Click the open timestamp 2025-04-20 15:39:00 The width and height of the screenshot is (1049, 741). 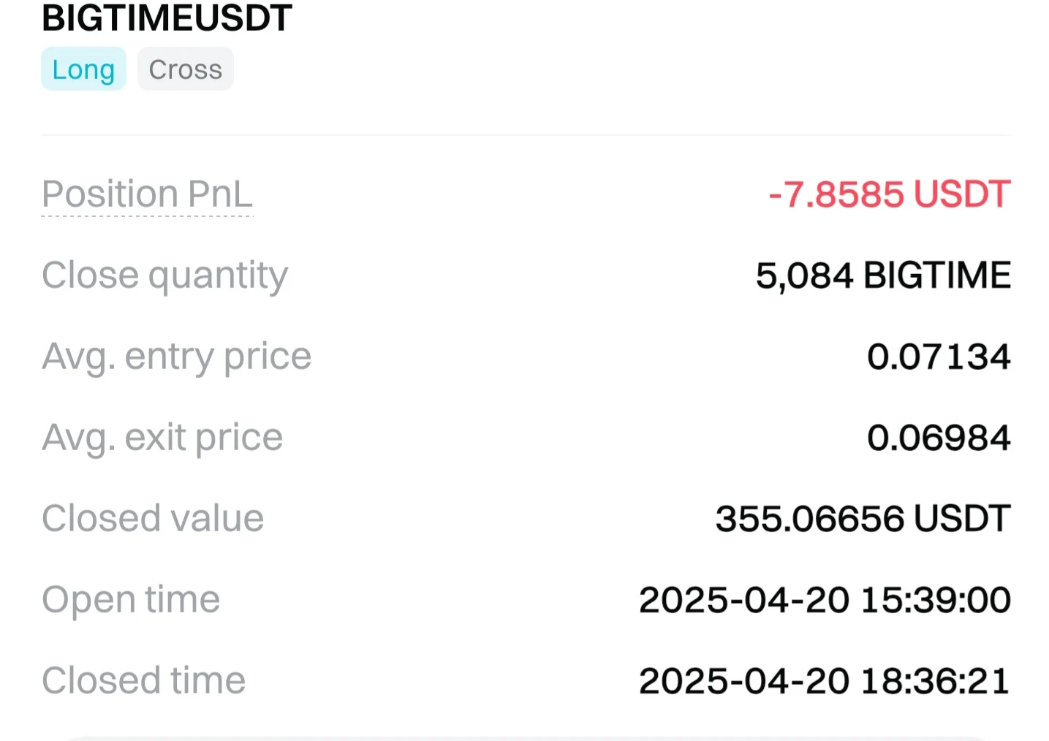tap(825, 600)
